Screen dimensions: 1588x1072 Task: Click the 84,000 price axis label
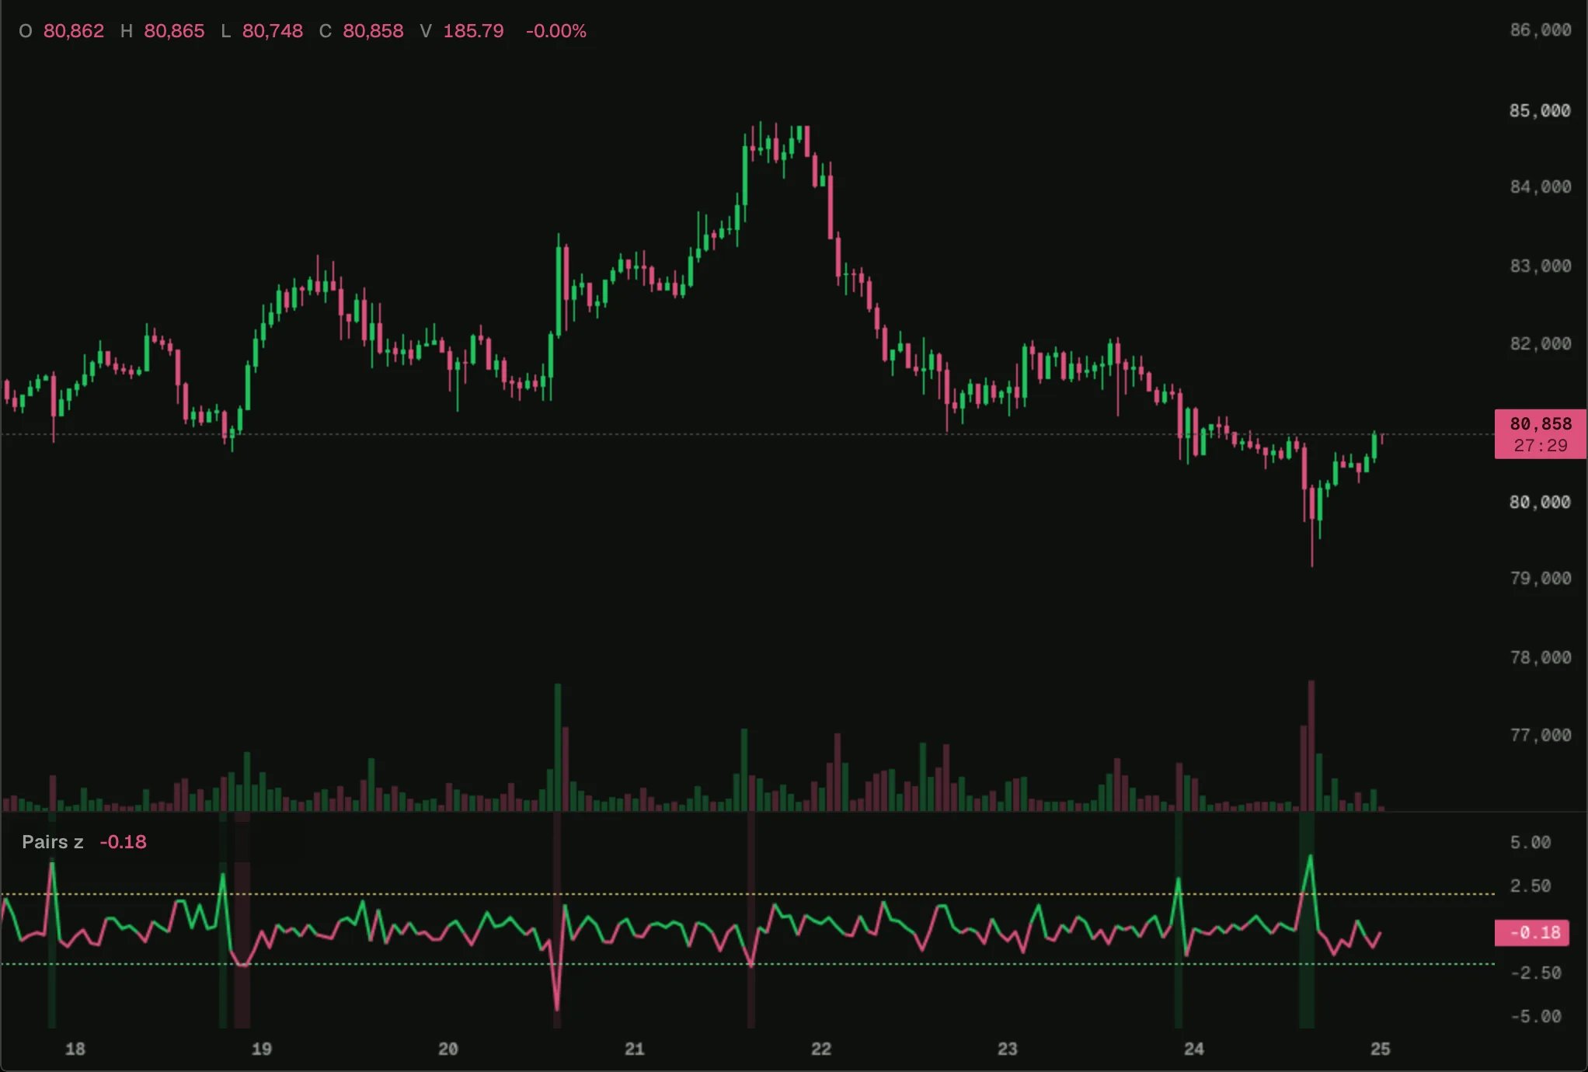(x=1540, y=187)
